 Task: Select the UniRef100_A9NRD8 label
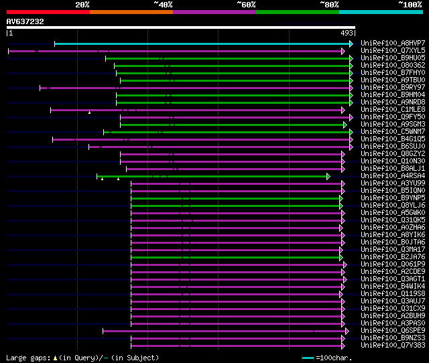(x=393, y=102)
